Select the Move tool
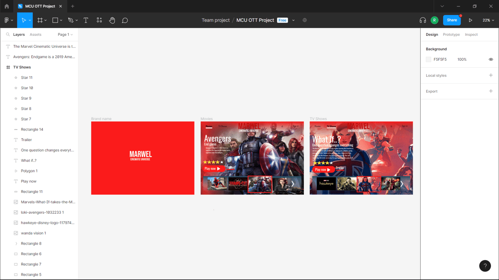The height and width of the screenshot is (280, 499). (x=23, y=20)
